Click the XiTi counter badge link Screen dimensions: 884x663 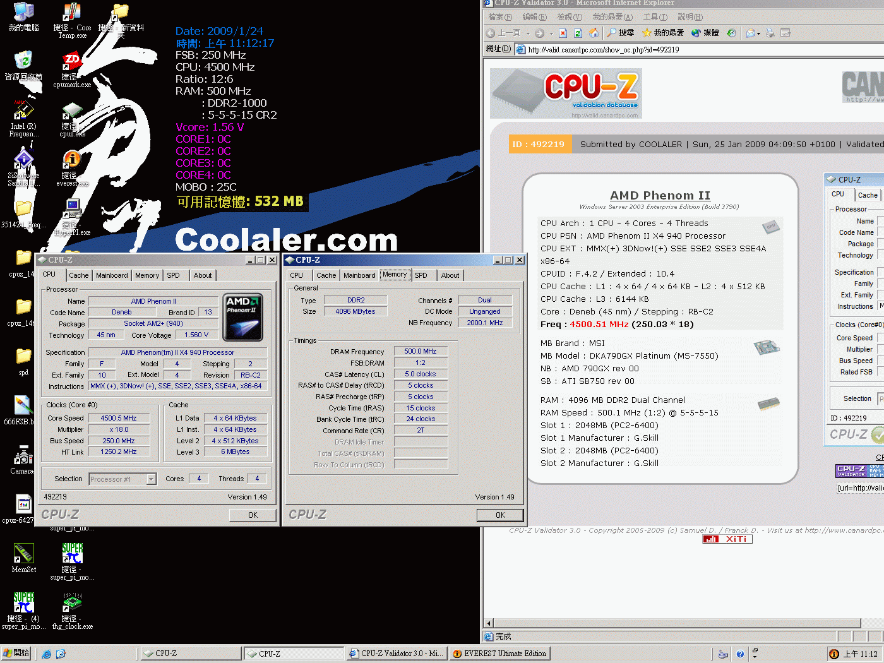[727, 539]
